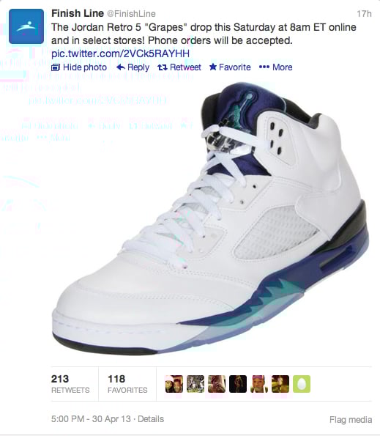Open the 5:00 PM - 30 Apr 13 timestamp
This screenshot has width=380, height=436.
pos(91,419)
